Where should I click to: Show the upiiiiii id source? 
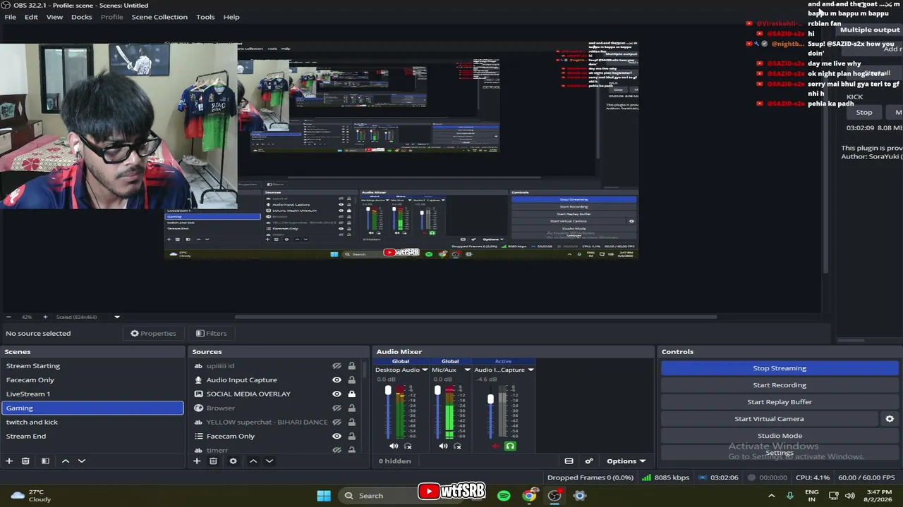[x=337, y=366]
